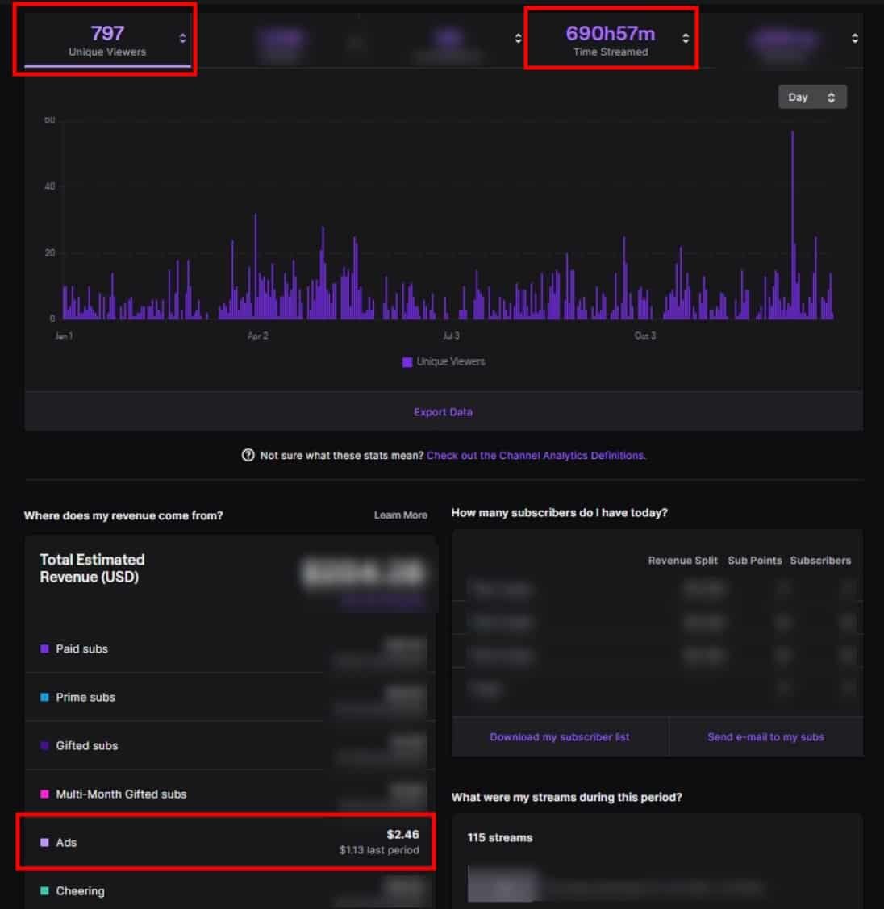This screenshot has width=884, height=909.
Task: Click Send e-mail to my subs
Action: click(765, 737)
